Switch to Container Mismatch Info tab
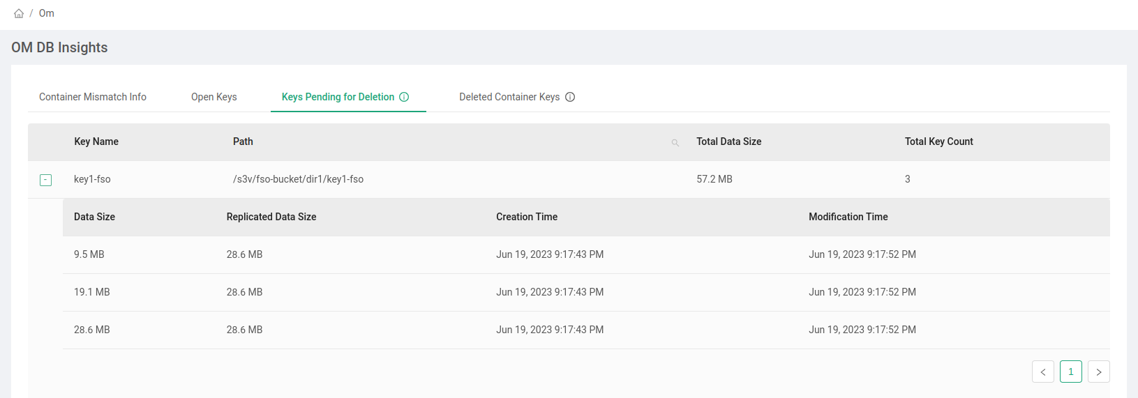The height and width of the screenshot is (398, 1138). tap(93, 97)
